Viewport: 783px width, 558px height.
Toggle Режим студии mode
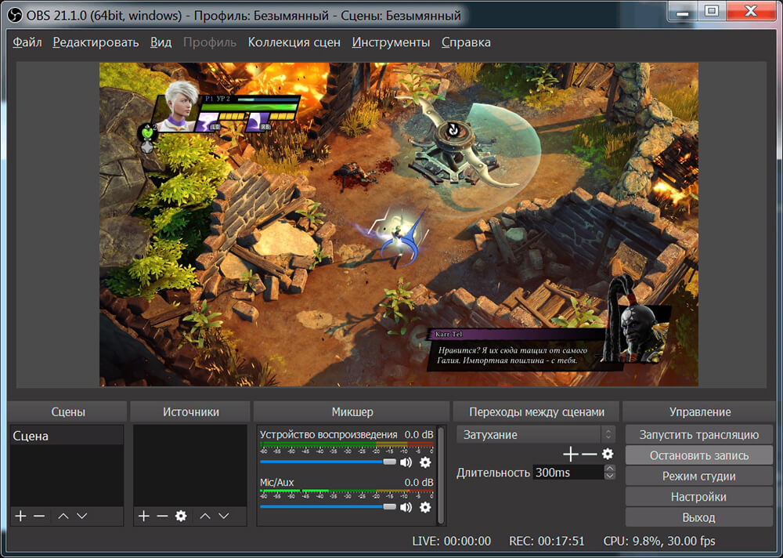[698, 476]
